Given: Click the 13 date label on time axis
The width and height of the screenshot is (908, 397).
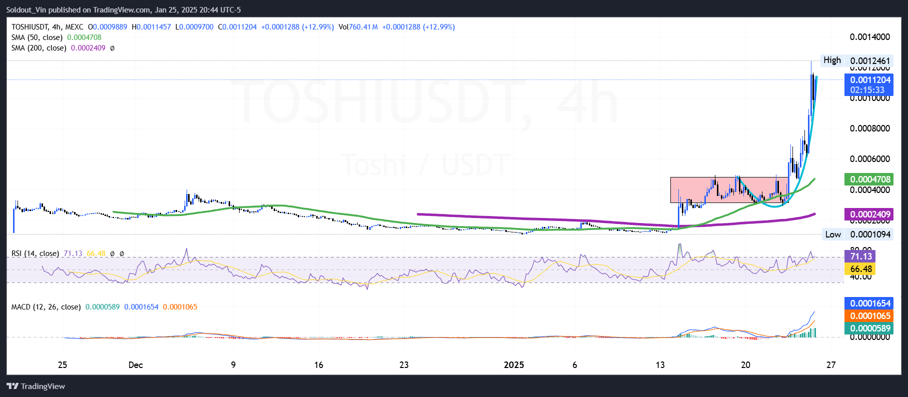Looking at the screenshot, I should [x=660, y=365].
